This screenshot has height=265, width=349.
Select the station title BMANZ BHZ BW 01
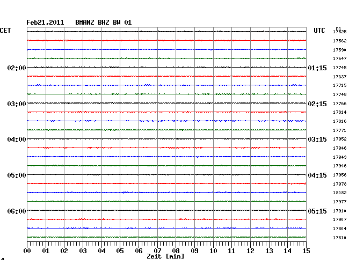pyautogui.click(x=104, y=23)
